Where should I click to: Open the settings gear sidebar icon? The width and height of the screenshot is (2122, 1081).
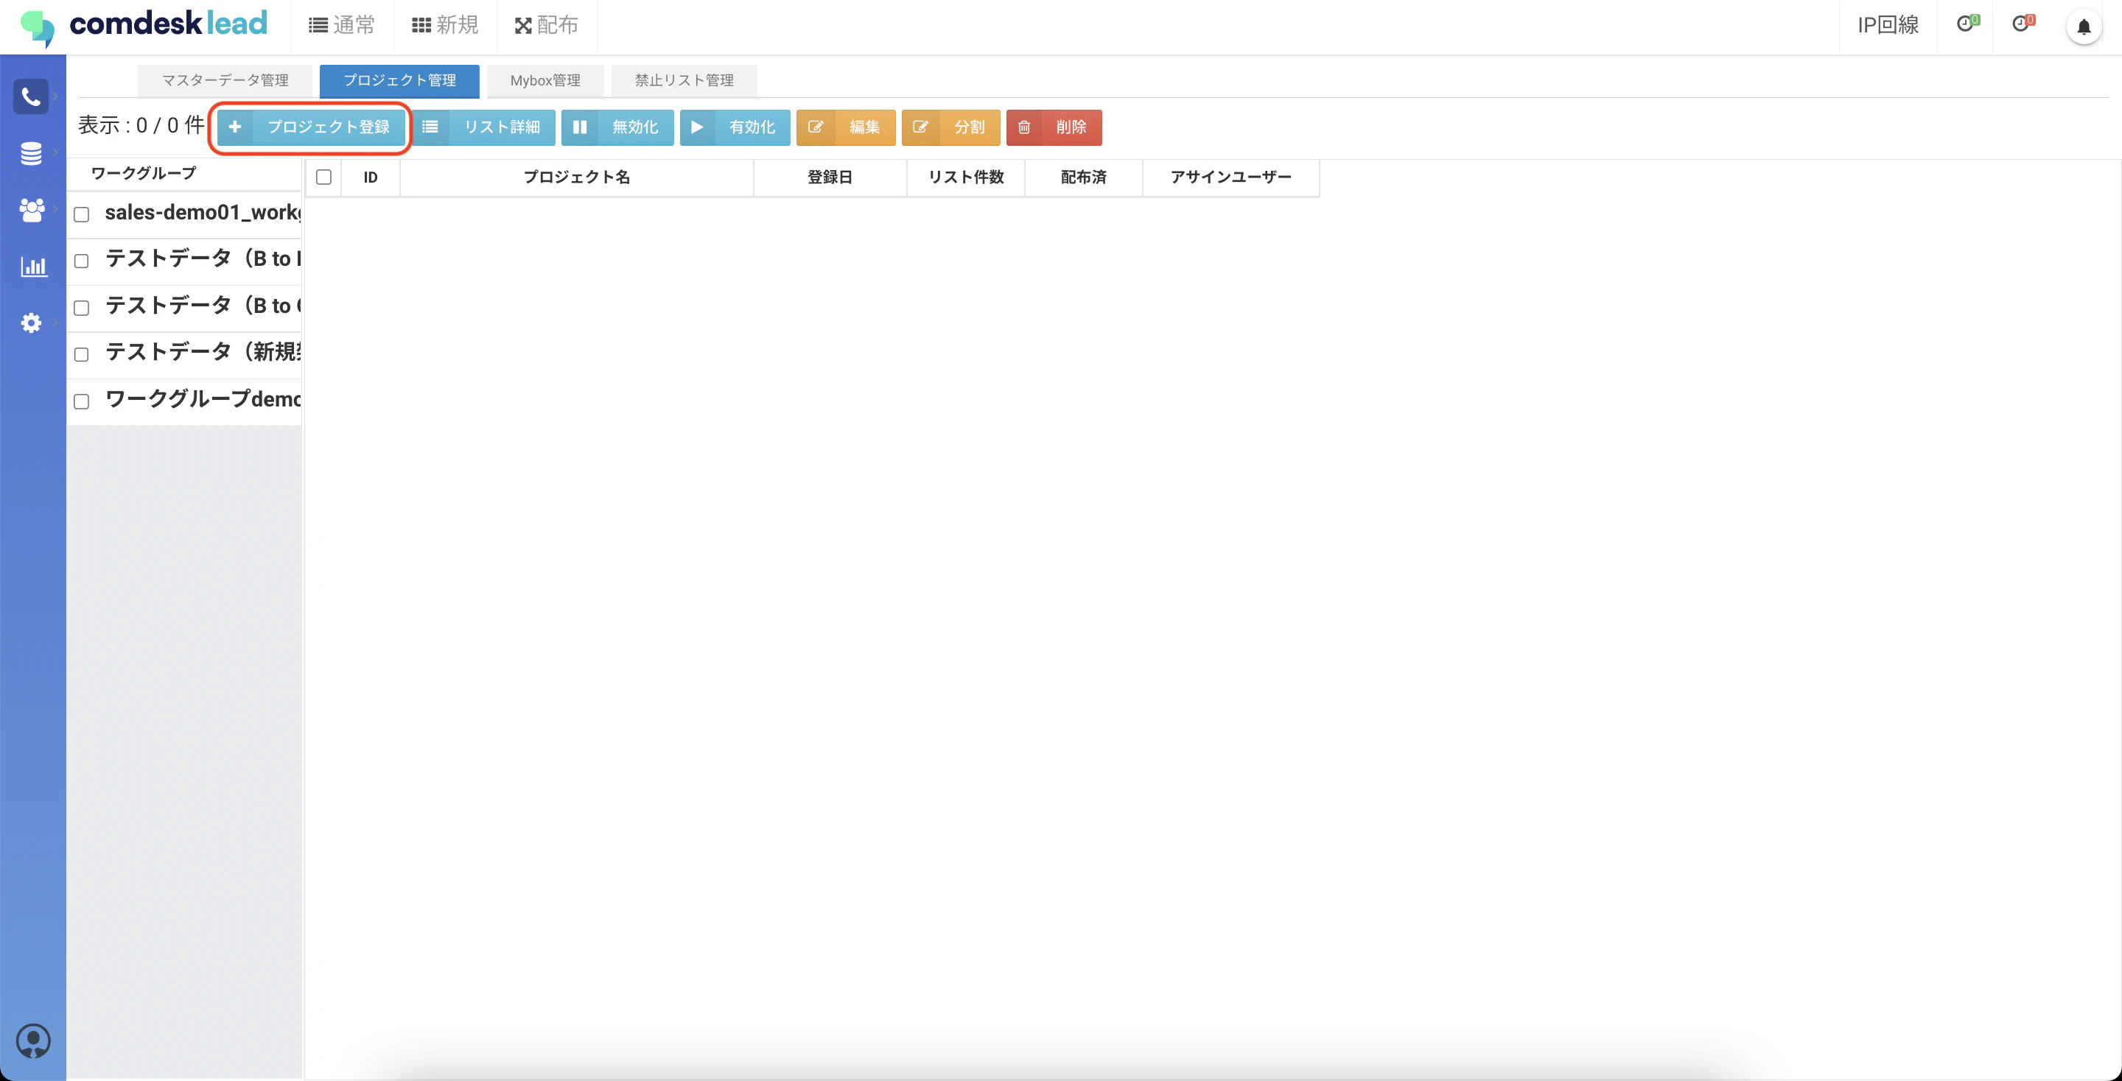click(x=31, y=323)
